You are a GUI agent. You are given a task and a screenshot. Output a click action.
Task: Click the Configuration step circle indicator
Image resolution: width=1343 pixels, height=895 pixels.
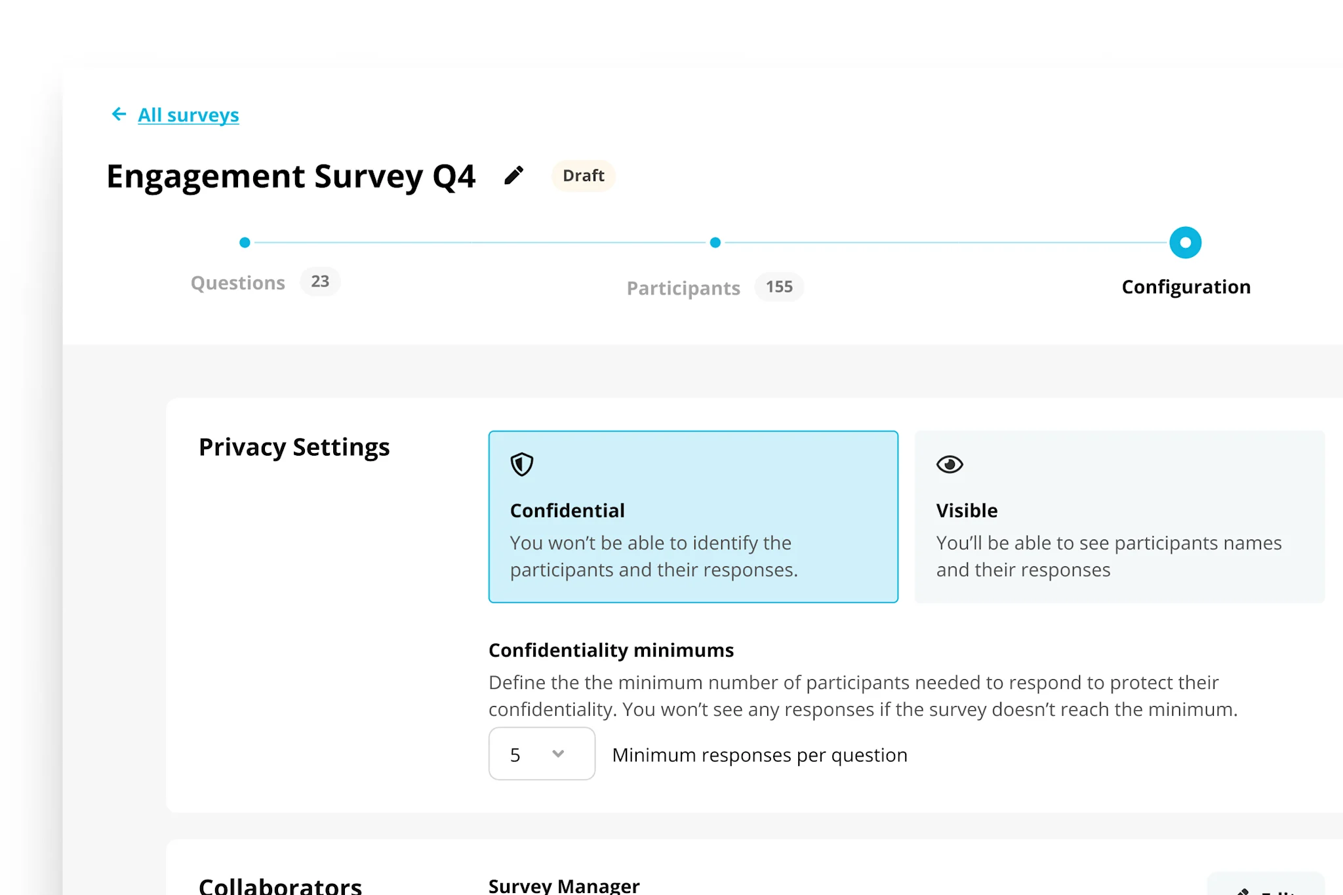pos(1185,243)
